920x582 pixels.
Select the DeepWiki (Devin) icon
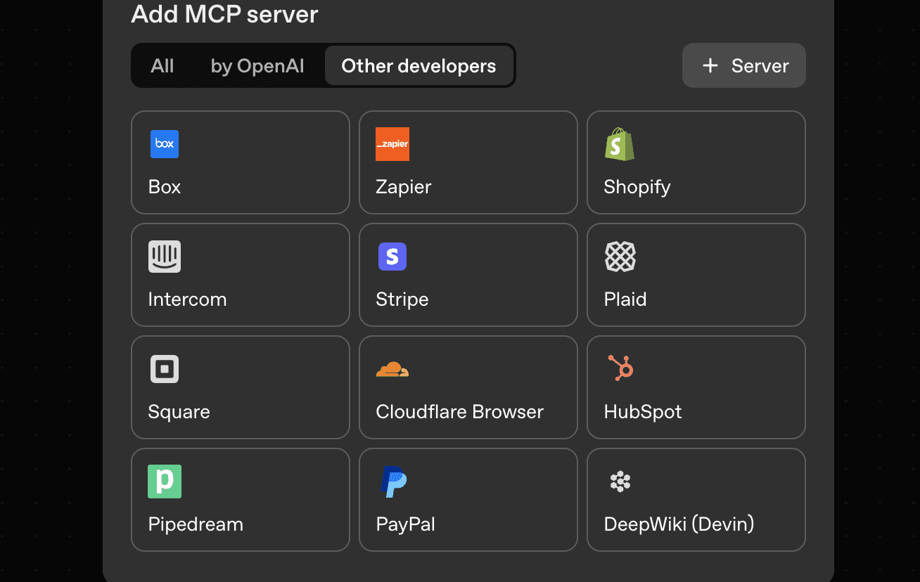click(x=620, y=481)
